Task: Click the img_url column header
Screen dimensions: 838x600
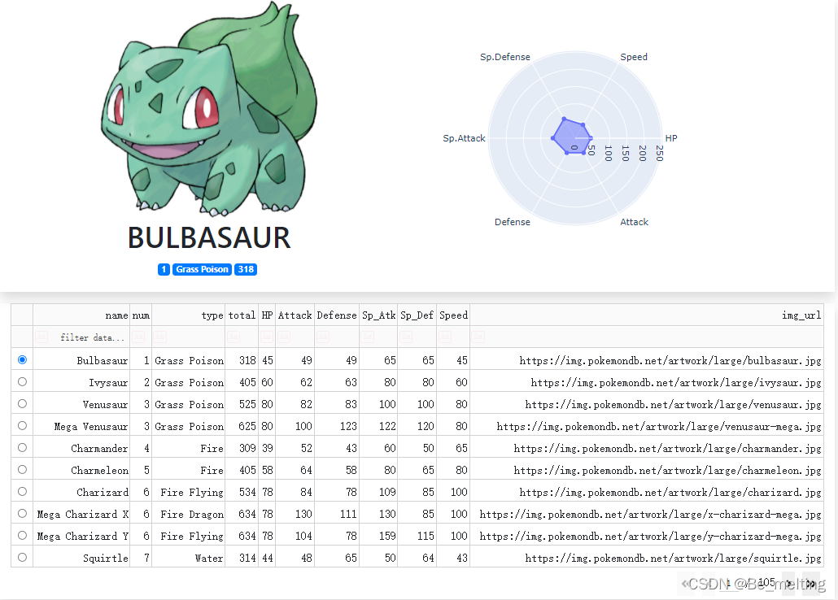Action: click(x=647, y=315)
